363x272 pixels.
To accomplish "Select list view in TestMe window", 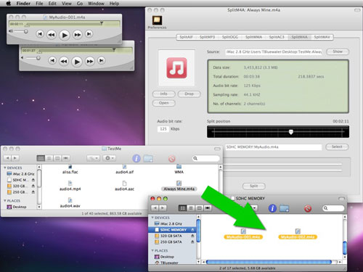I will click(49, 158).
